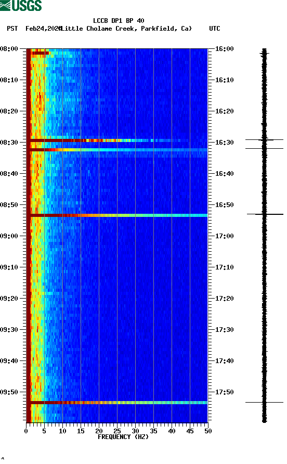This screenshot has width=287, height=464.
Task: Click the short low-frequency burst just after 08:00
Action: 41,53
